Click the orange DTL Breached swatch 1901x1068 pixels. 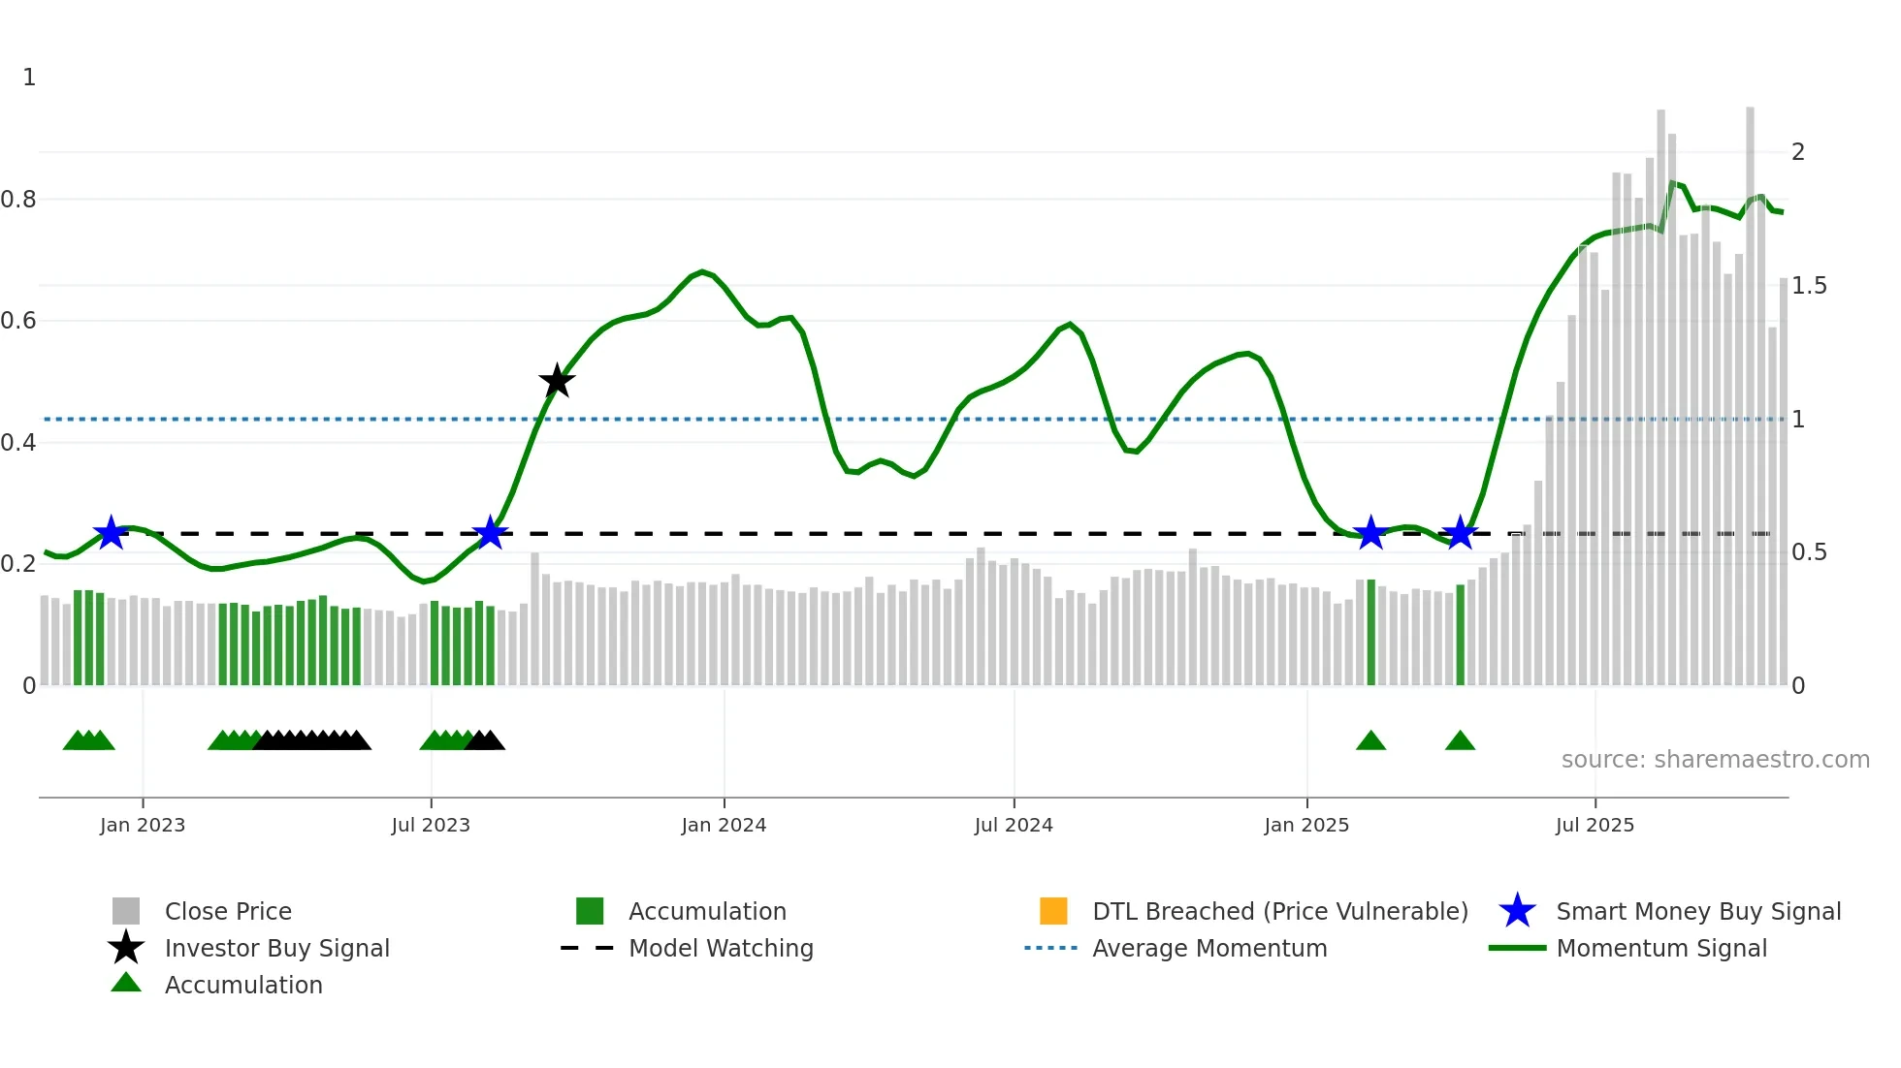(1053, 911)
